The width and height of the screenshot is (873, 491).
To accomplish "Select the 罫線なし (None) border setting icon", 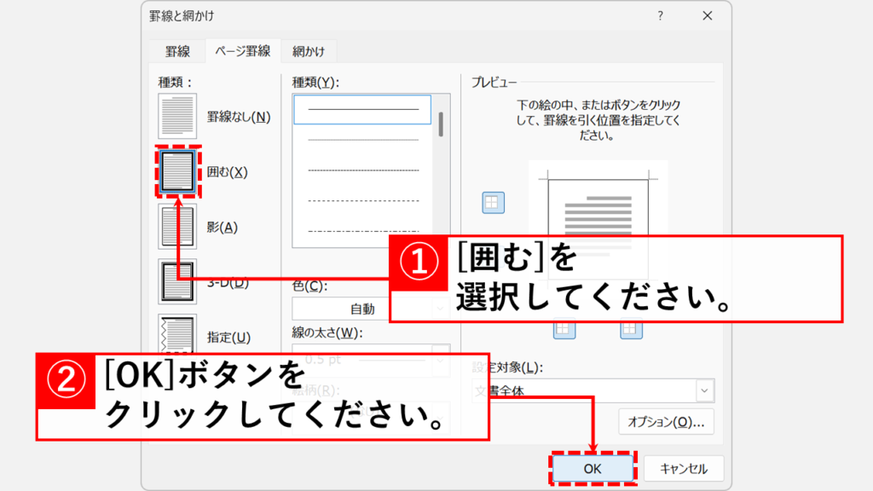I will tap(177, 116).
